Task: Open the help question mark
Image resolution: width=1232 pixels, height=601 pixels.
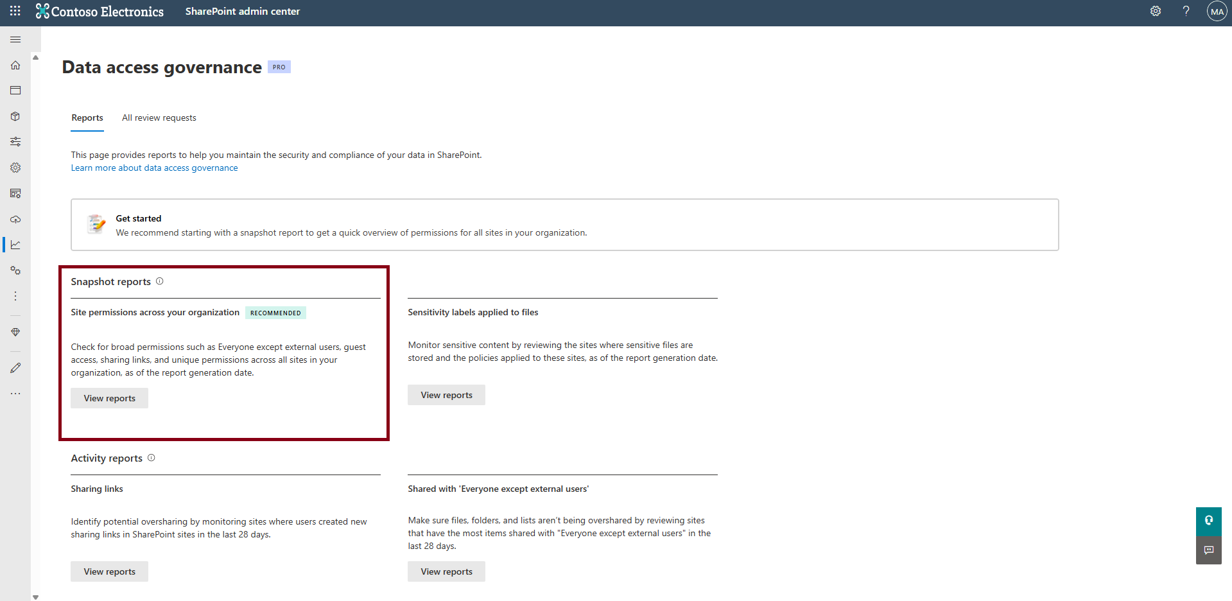Action: pos(1186,11)
